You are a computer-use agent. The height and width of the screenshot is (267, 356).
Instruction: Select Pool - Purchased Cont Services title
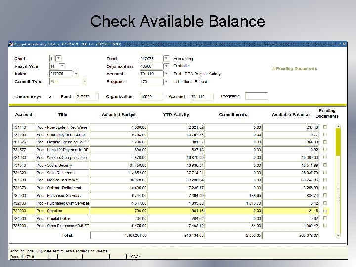coord(62,203)
